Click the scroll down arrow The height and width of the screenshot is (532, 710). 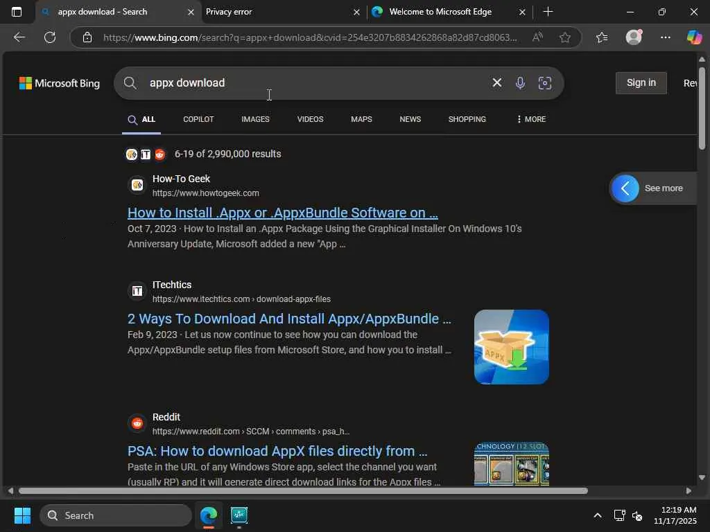702,477
